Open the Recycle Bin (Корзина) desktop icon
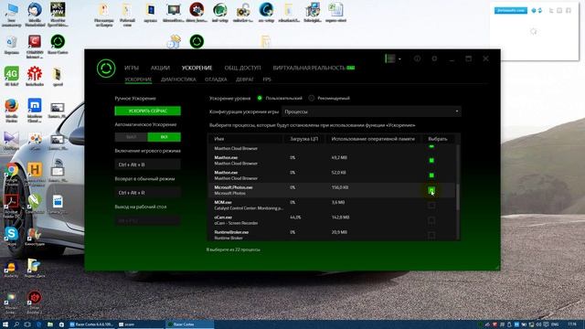This screenshot has height=329, width=585. [x=12, y=45]
